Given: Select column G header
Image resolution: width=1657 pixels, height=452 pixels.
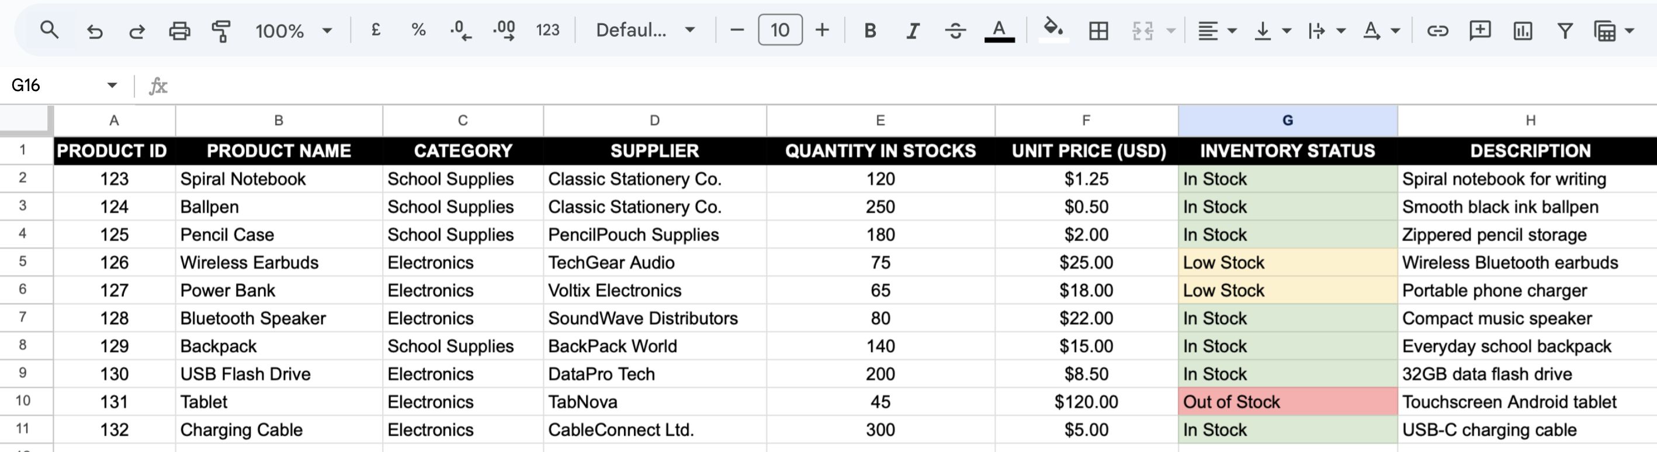Looking at the screenshot, I should pyautogui.click(x=1287, y=120).
